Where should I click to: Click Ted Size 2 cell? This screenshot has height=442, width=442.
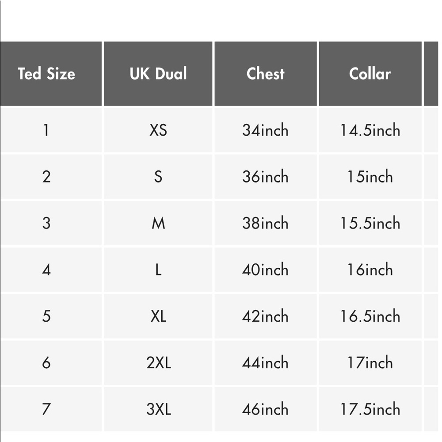51,176
